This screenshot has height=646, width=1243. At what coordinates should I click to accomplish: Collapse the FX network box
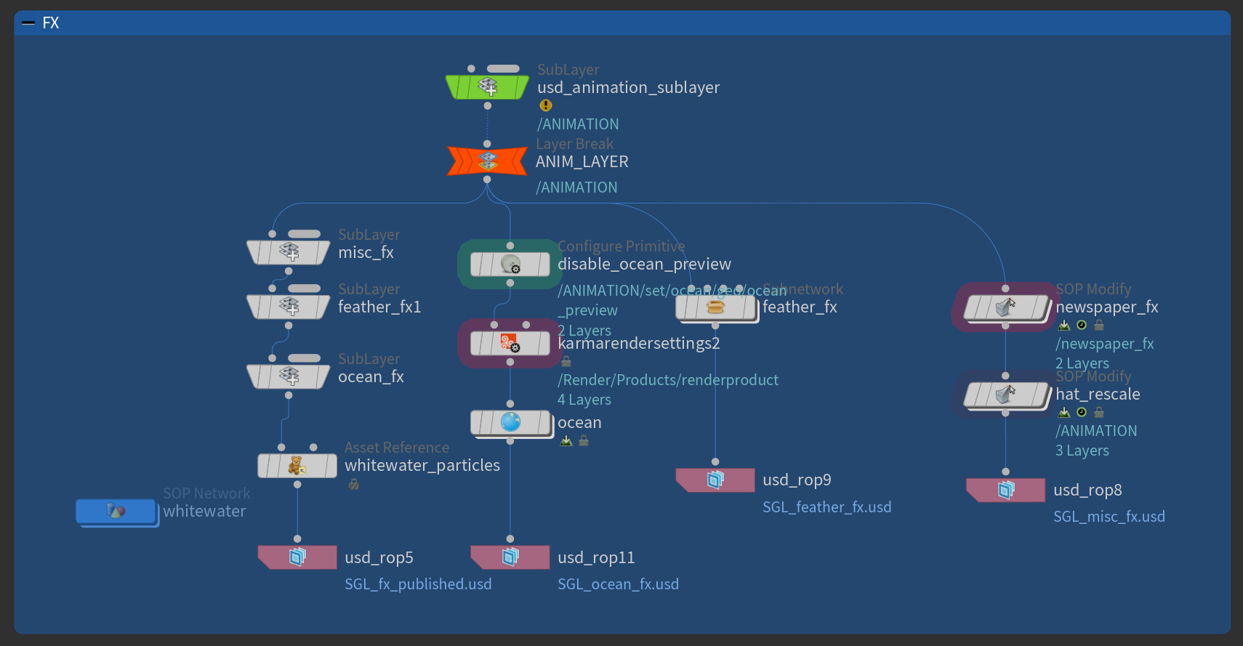(28, 23)
